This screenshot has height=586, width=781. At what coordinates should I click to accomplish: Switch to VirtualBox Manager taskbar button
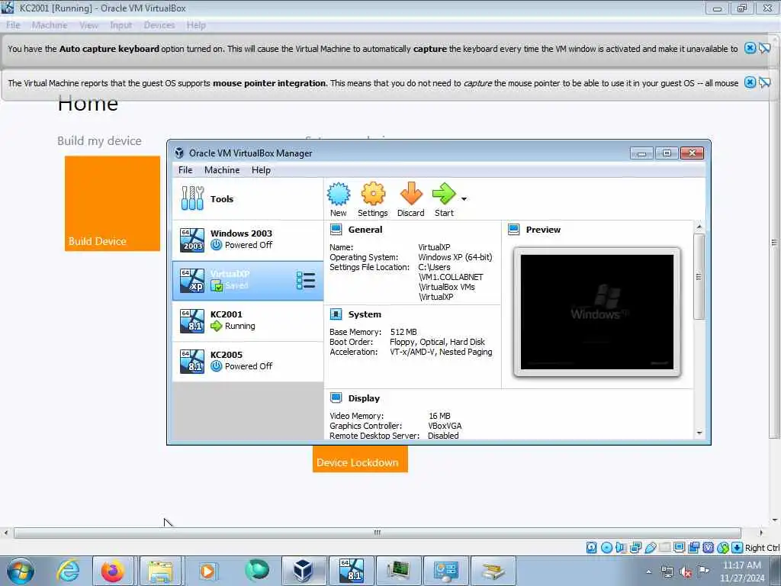click(x=304, y=571)
